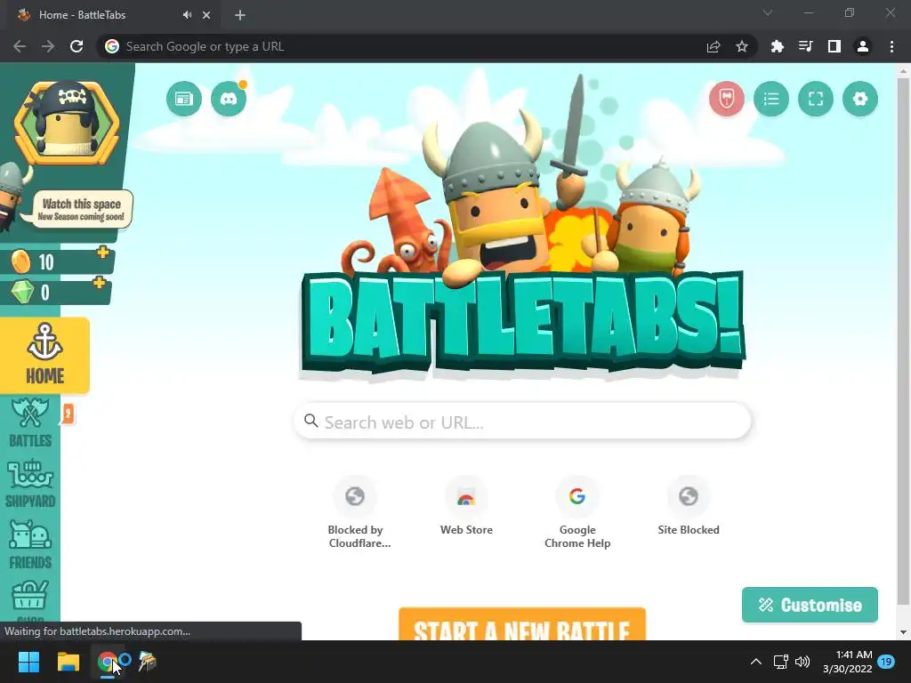The image size is (911, 683).
Task: Open clock and date panel
Action: (848, 662)
